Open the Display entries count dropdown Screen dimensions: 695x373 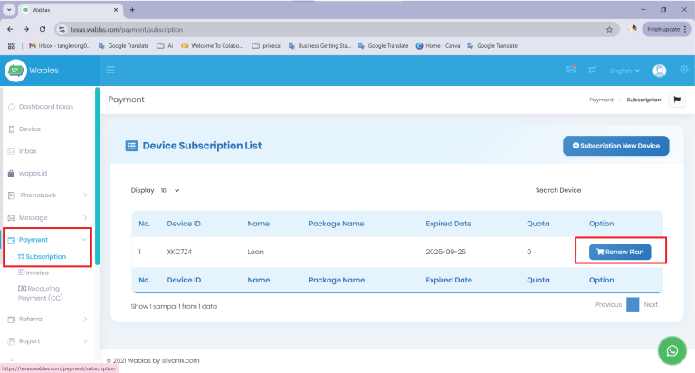point(169,191)
